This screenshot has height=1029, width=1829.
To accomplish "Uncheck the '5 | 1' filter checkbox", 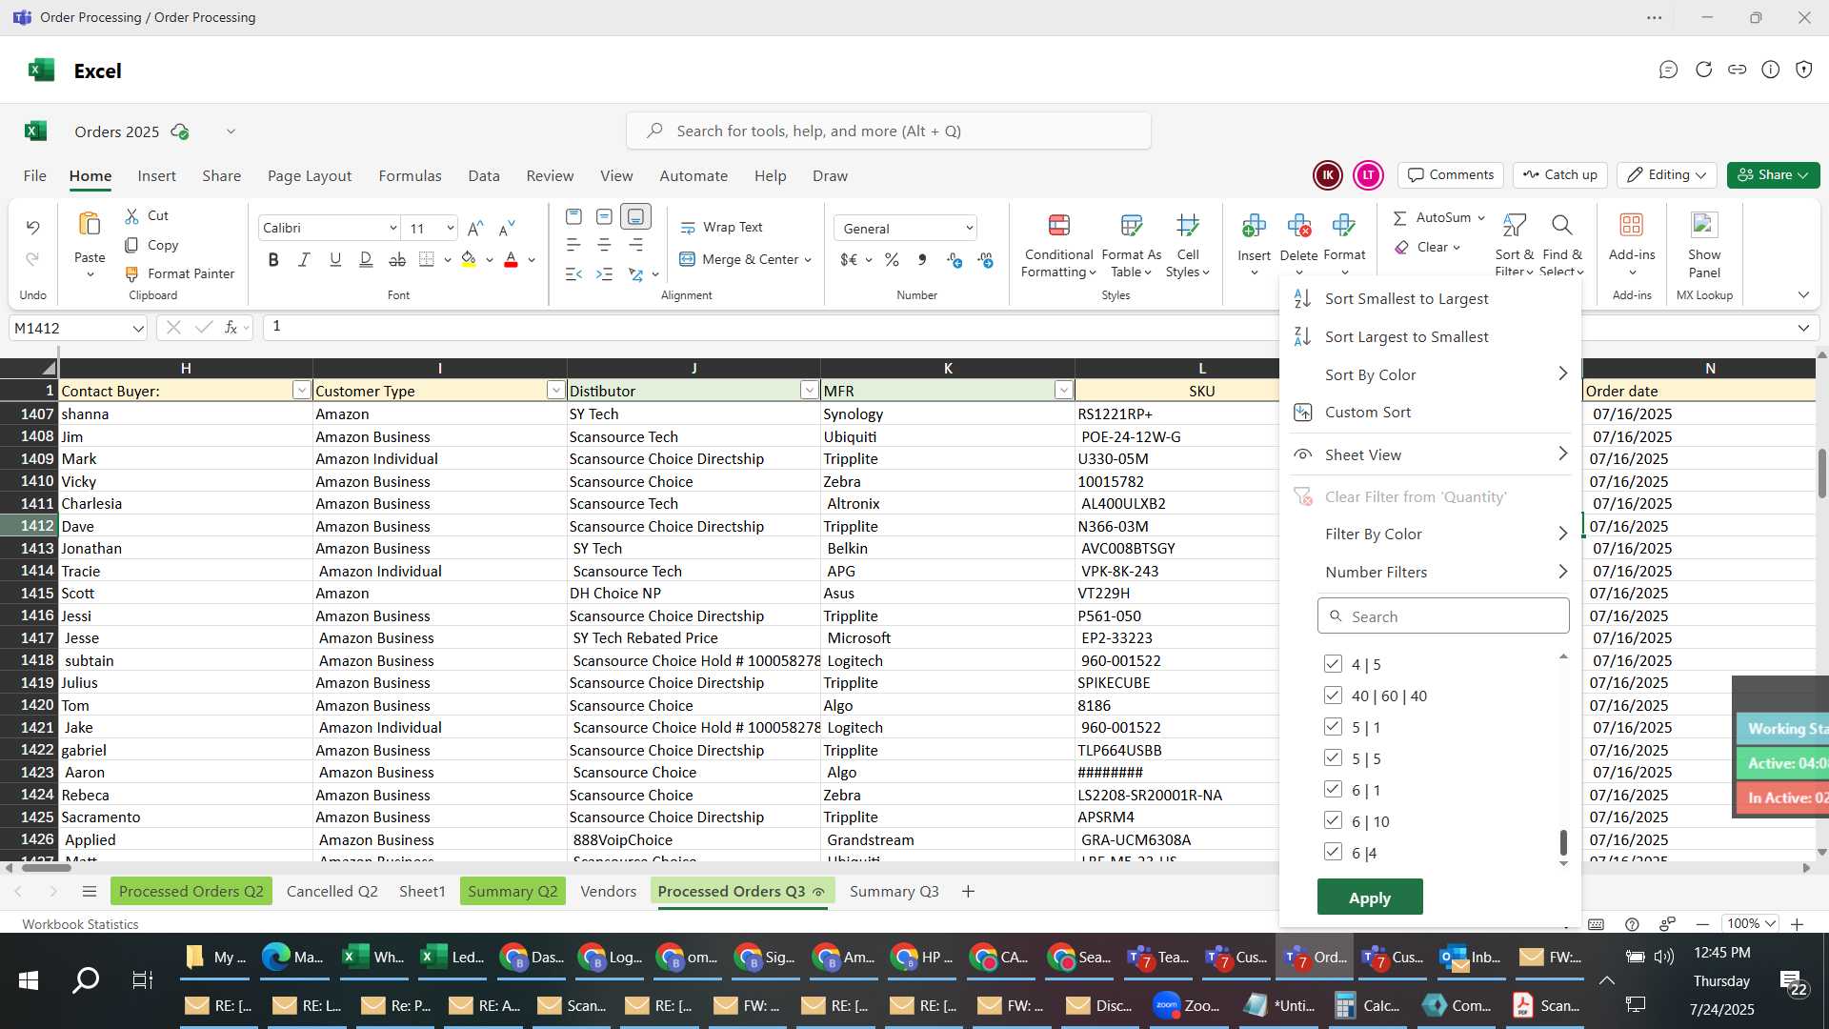I will pos(1333,727).
